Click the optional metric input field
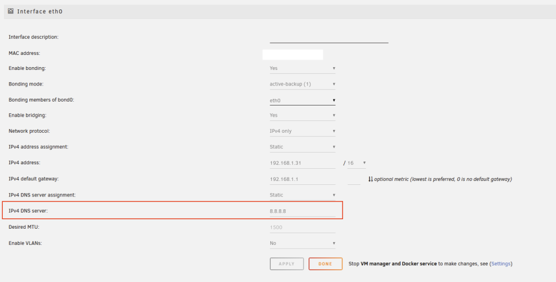This screenshot has width=556, height=282. pos(354,179)
